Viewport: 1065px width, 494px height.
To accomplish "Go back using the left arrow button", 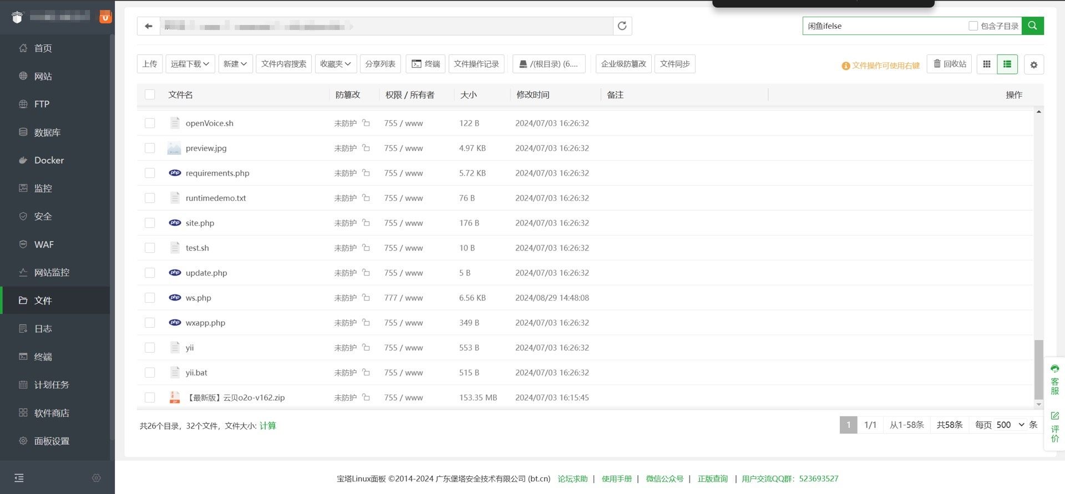I will (x=148, y=26).
